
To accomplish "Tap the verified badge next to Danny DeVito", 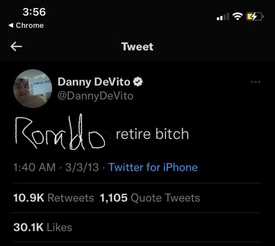I will [x=138, y=82].
